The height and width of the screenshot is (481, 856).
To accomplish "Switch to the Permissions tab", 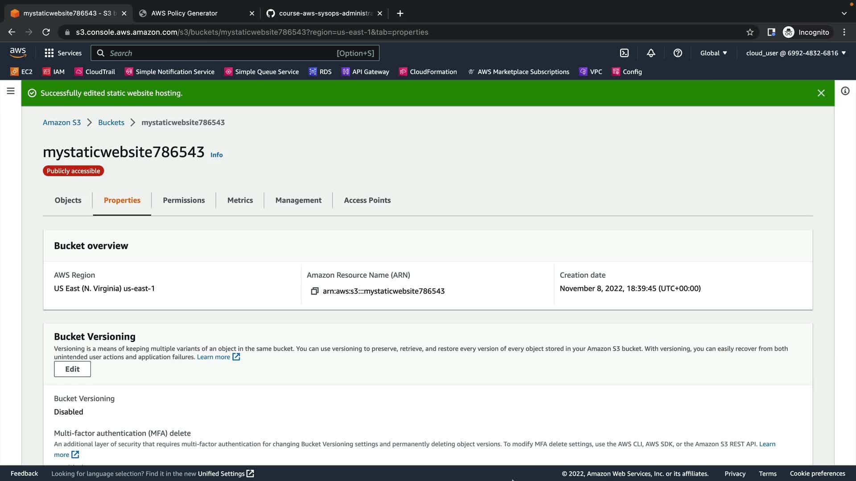I will [184, 200].
